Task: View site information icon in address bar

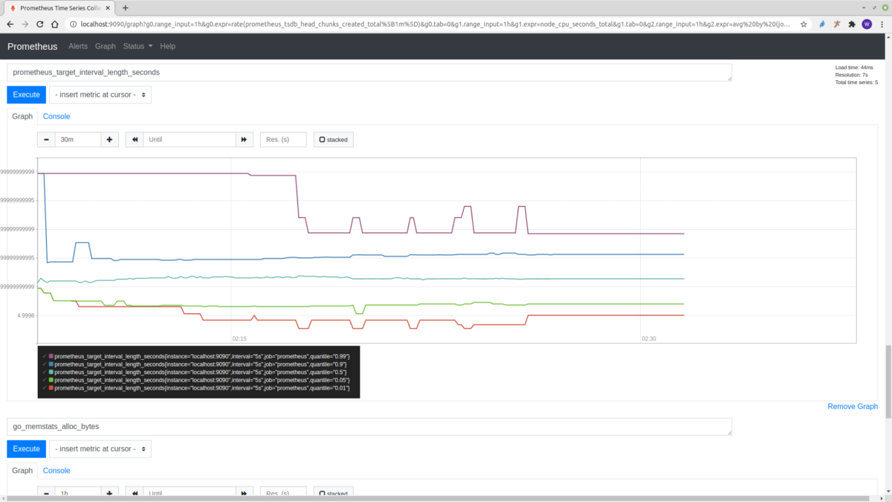Action: point(74,24)
